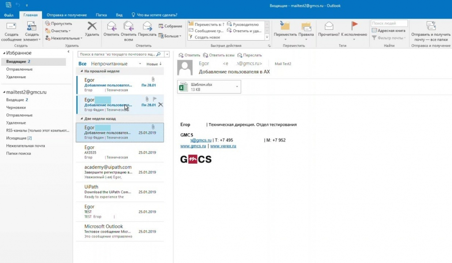Expand quick steps gallery arrow
The height and width of the screenshot is (263, 452).
click(x=267, y=37)
